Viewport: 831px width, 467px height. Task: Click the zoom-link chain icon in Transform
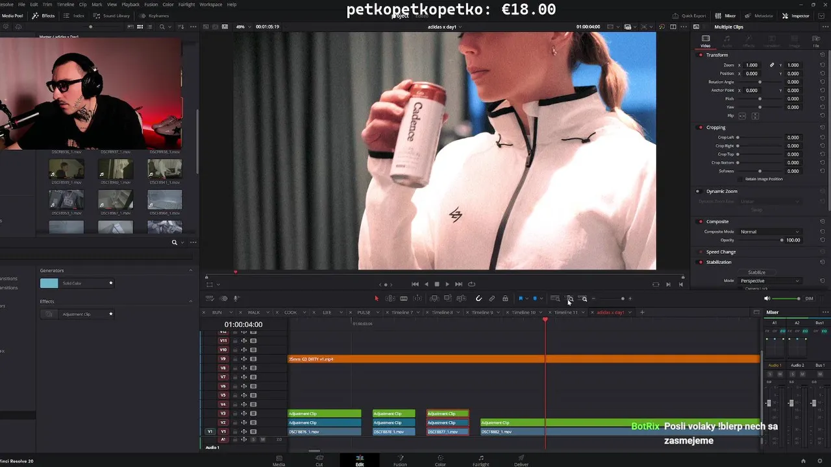coord(772,65)
